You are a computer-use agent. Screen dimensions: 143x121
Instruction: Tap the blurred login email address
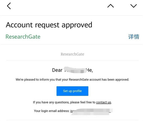[x=92, y=111]
